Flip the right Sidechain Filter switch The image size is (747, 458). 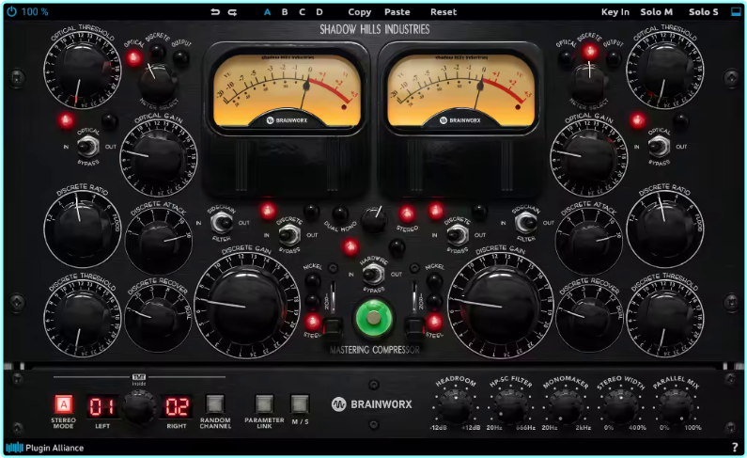(526, 223)
